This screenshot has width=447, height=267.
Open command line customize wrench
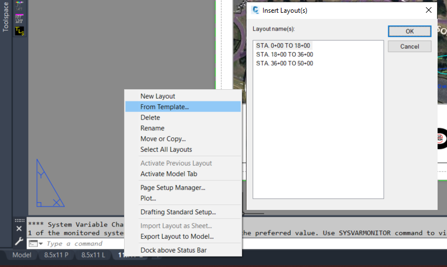point(19,242)
